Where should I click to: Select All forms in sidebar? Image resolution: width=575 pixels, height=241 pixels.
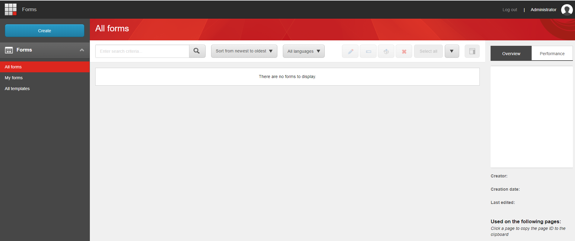pos(45,67)
